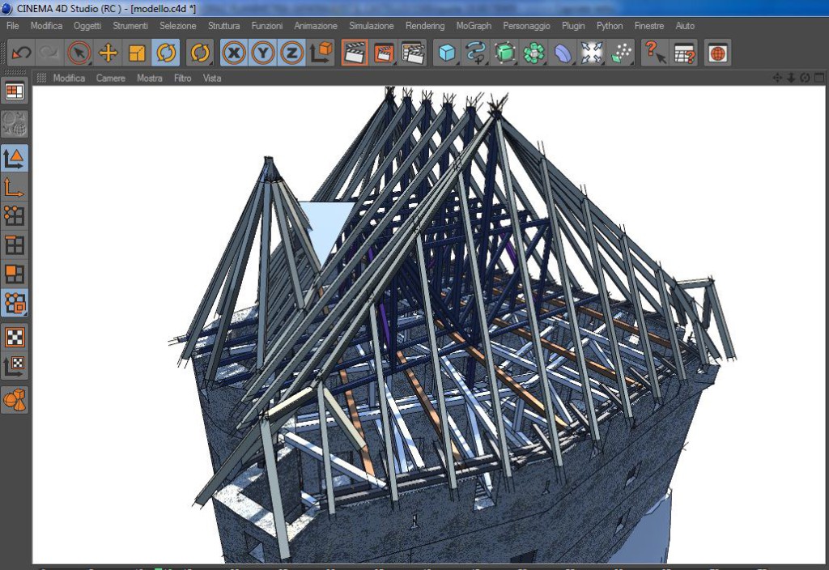The width and height of the screenshot is (829, 570).
Task: Select the Move tool
Action: tap(108, 53)
